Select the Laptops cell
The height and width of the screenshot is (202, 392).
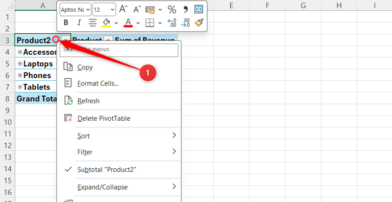(x=36, y=63)
